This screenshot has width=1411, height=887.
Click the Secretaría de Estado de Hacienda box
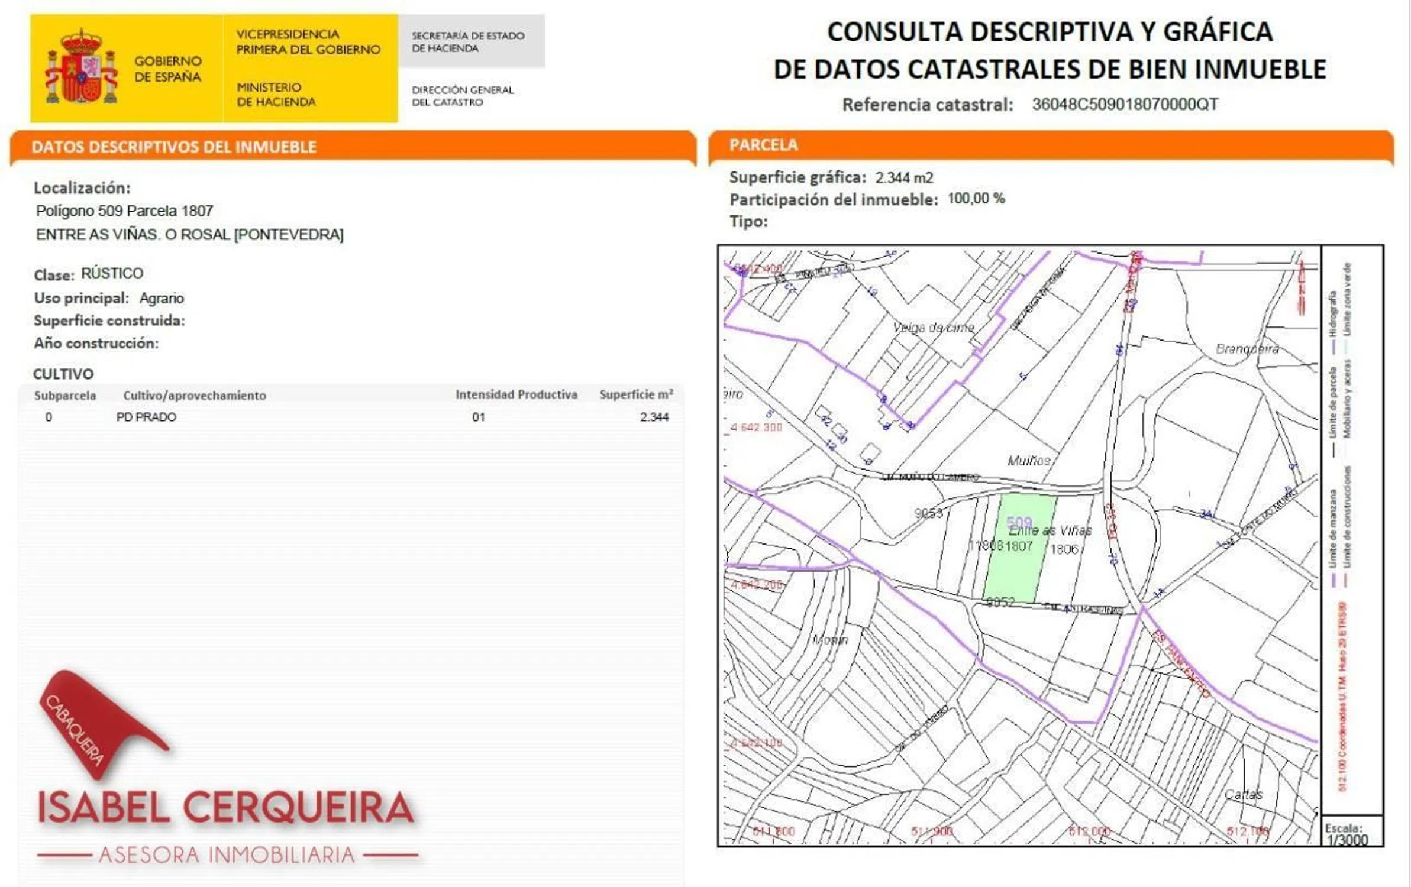[470, 41]
